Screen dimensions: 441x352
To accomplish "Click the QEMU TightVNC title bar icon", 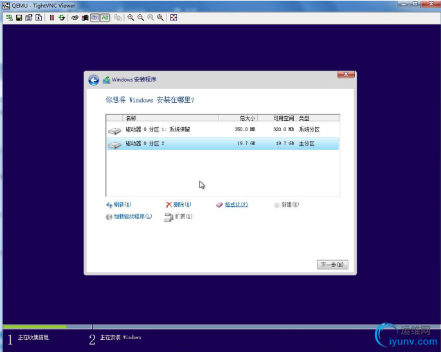I will coord(6,5).
